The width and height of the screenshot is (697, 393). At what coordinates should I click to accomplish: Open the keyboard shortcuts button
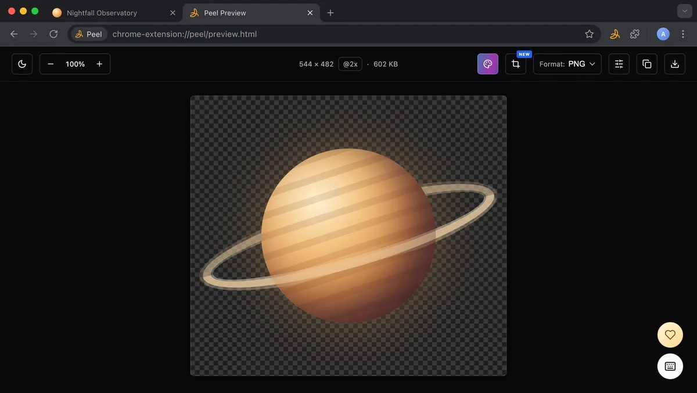tap(670, 366)
